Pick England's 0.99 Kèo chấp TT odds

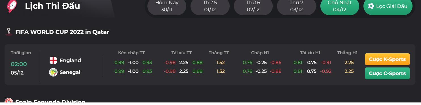[119, 63]
